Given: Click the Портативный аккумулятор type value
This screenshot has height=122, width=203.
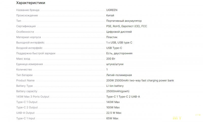Looking at the screenshot, I should (x=124, y=21).
